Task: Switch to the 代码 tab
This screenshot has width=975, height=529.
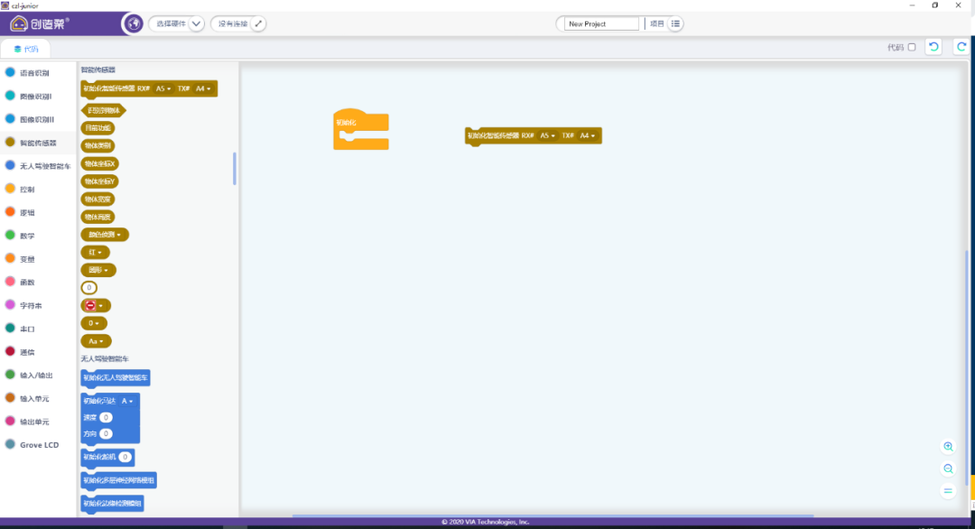Action: (25, 49)
